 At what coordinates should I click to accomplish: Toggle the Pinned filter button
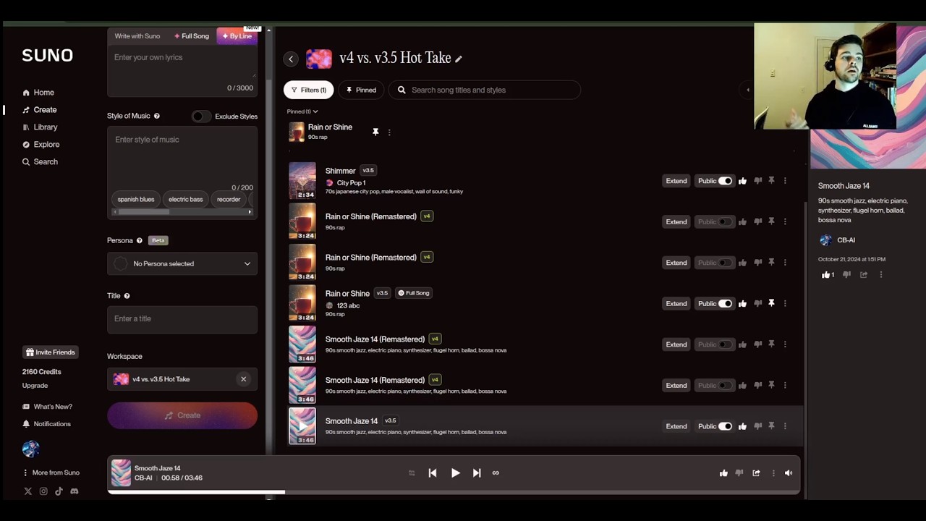[361, 90]
